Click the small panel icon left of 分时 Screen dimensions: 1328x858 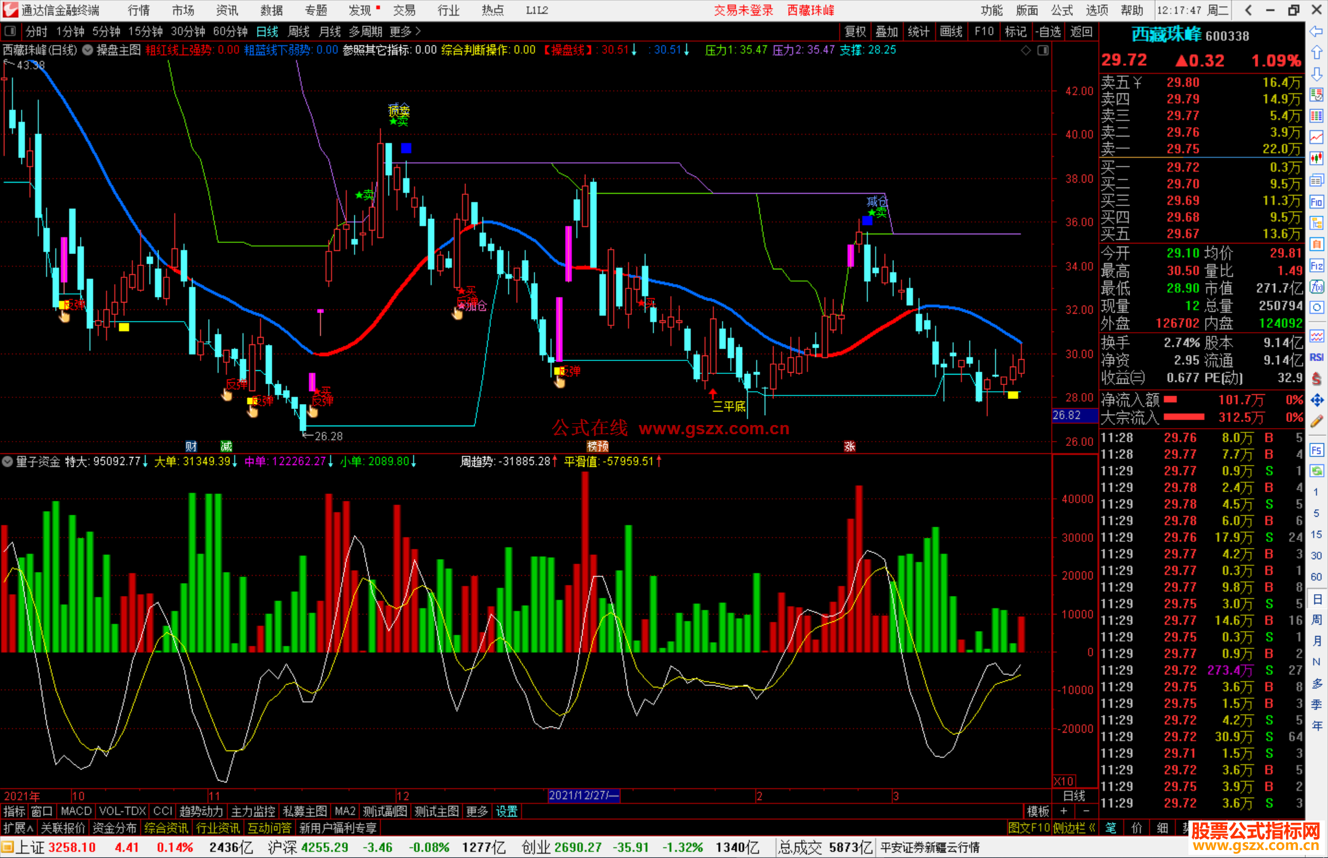pyautogui.click(x=10, y=31)
